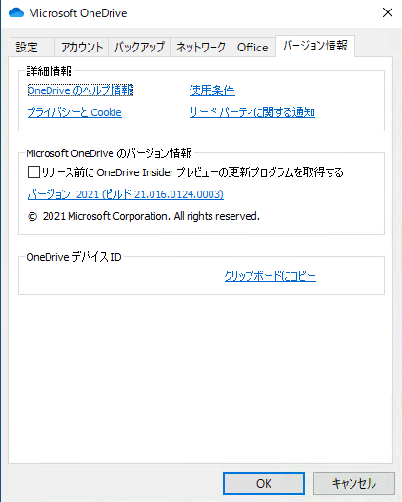Click the OneDrive デバイス ID group label
Viewport: 402px width, 502px height.
click(x=73, y=257)
